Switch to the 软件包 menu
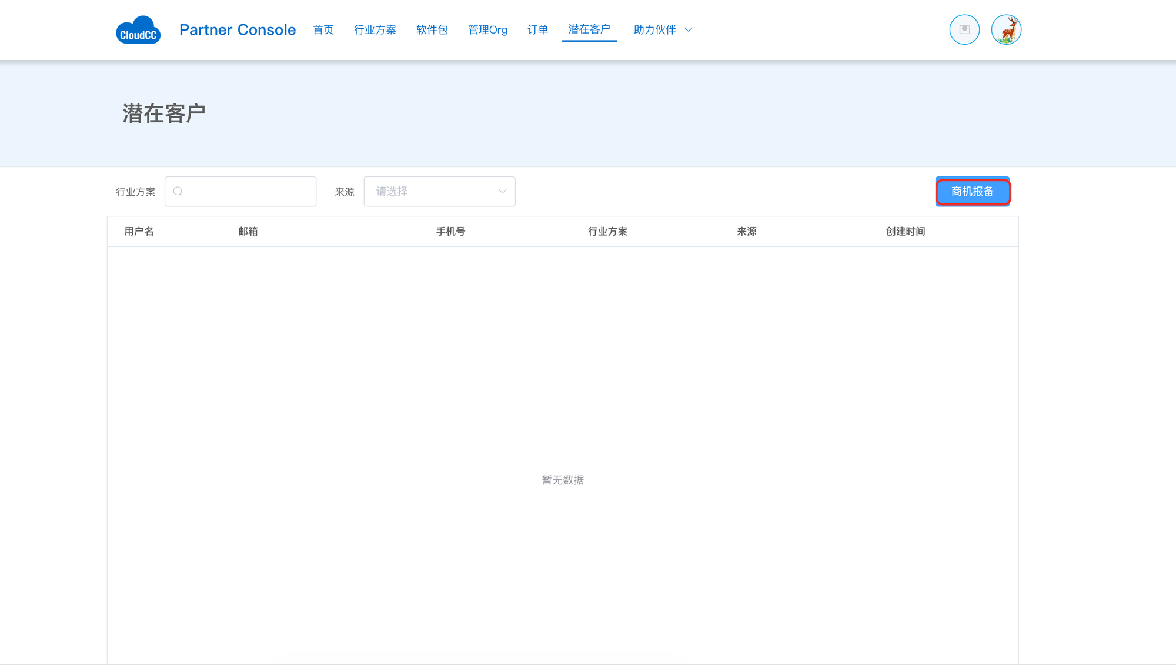This screenshot has height=665, width=1176. point(432,30)
